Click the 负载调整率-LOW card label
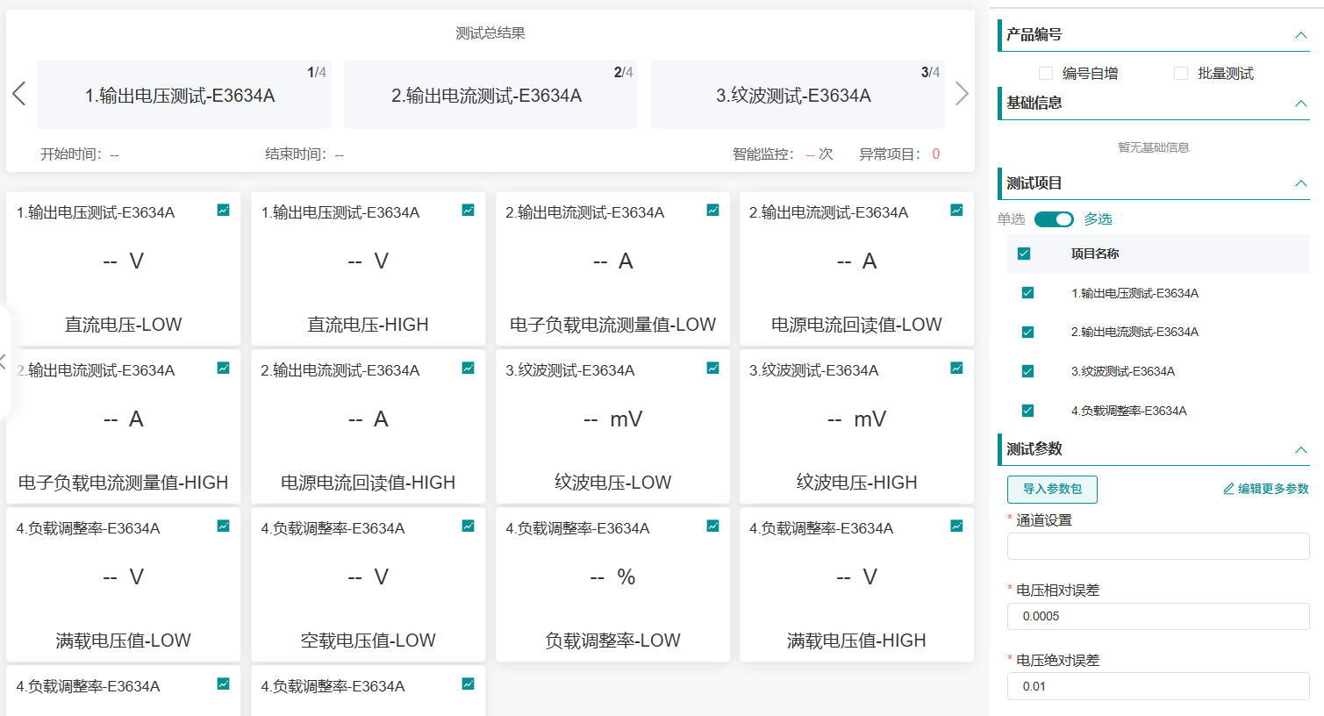Viewport: 1324px width, 716px height. [x=612, y=641]
